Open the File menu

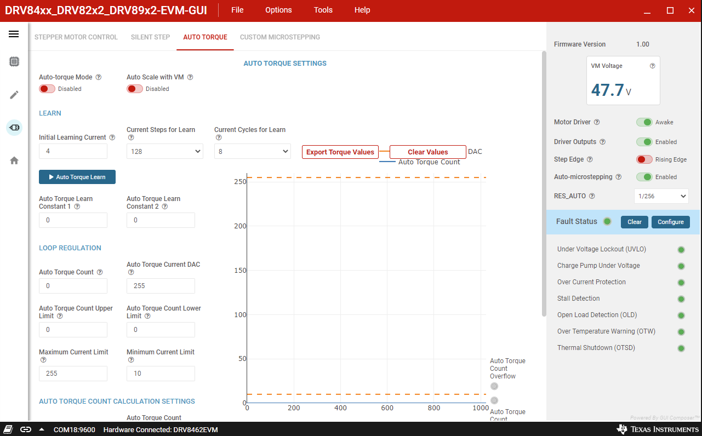pyautogui.click(x=237, y=10)
